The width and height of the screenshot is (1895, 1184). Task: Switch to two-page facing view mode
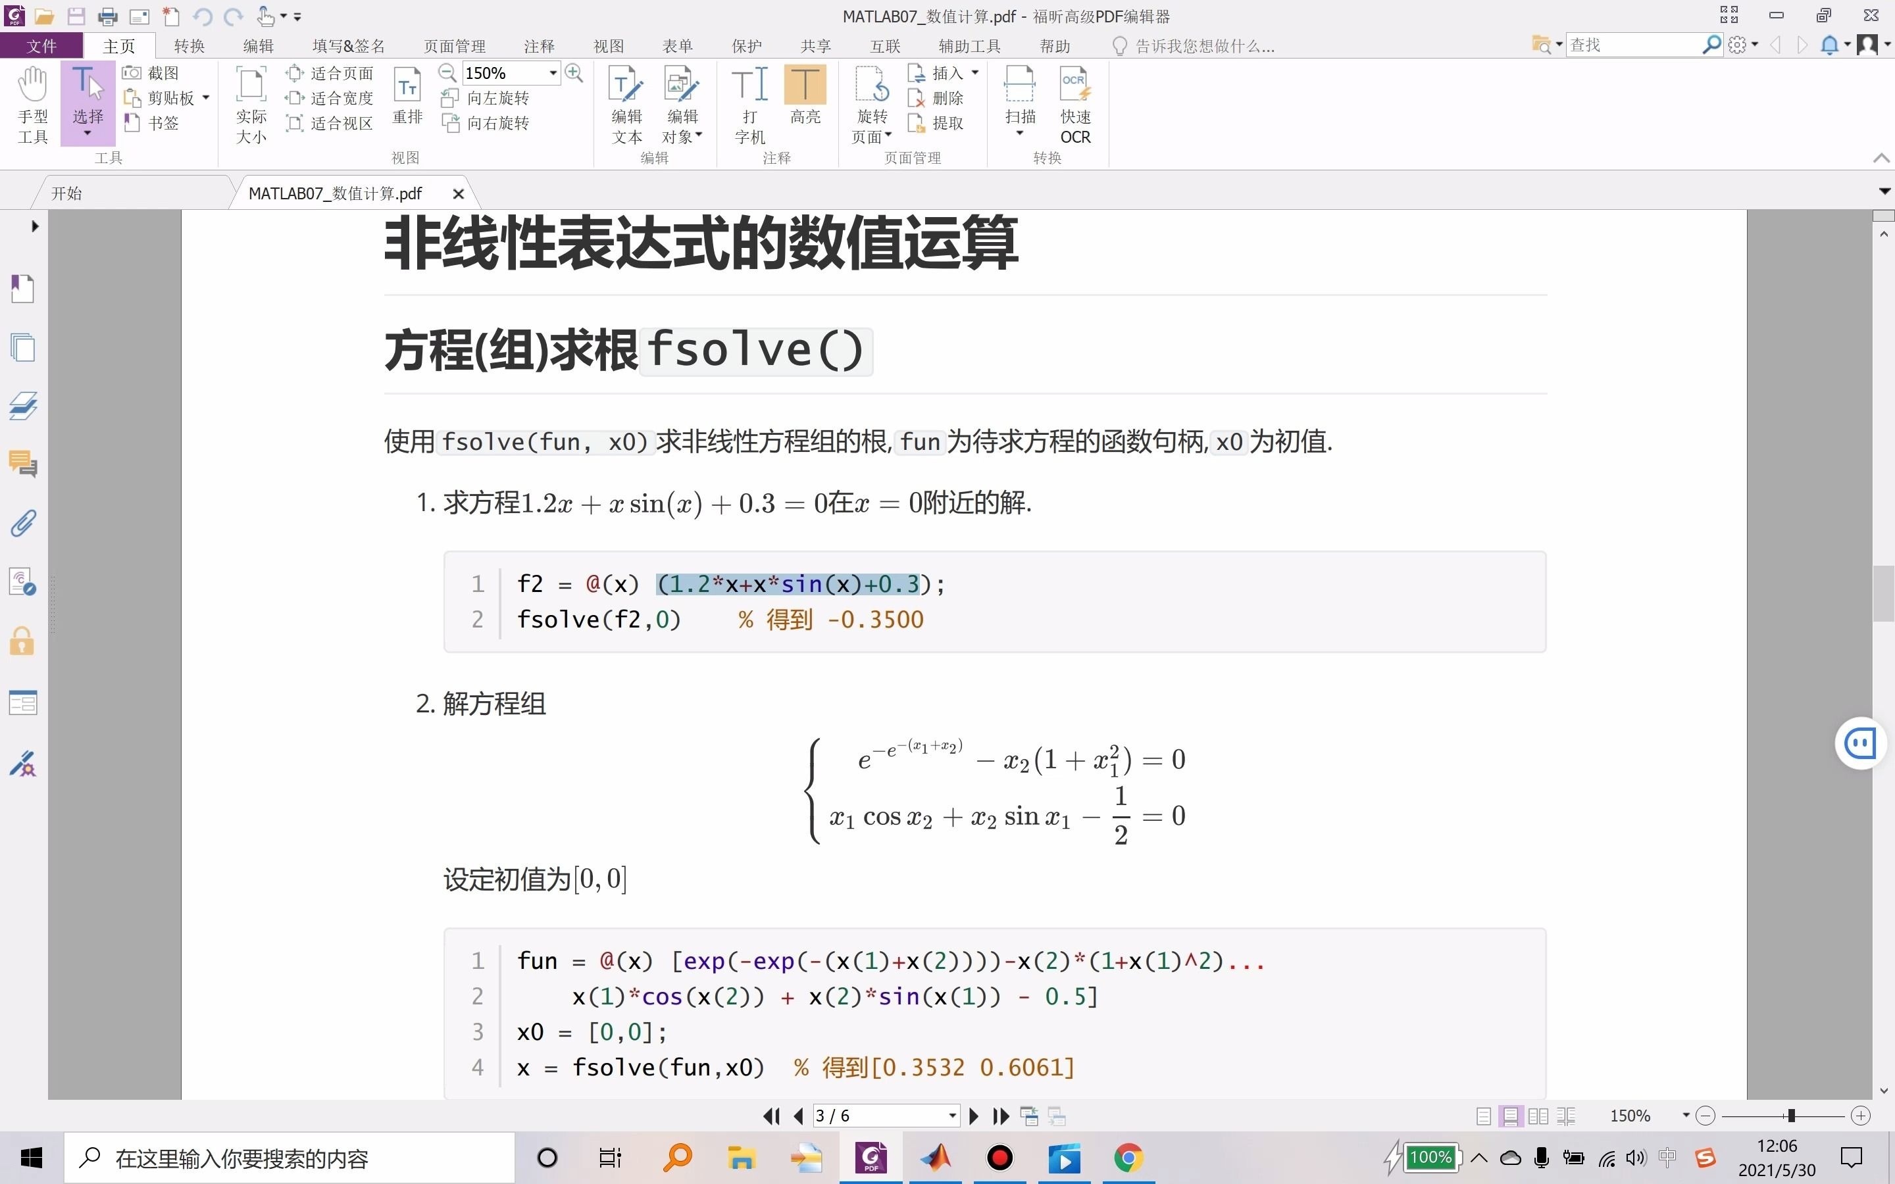(x=1538, y=1116)
